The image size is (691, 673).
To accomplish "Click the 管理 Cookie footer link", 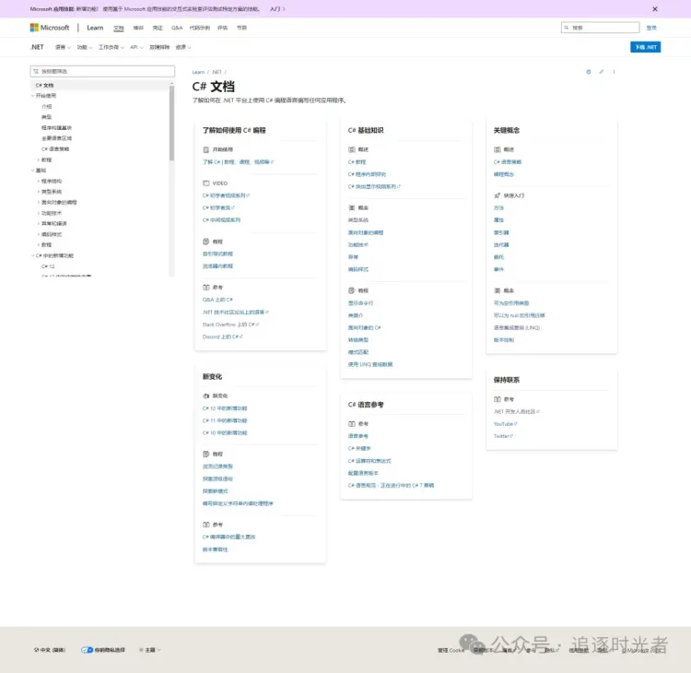I will pos(451,650).
